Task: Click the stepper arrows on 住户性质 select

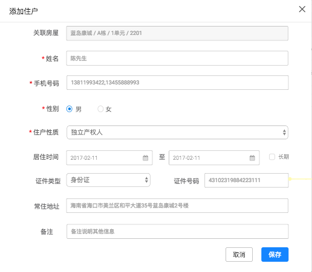Action: point(284,132)
